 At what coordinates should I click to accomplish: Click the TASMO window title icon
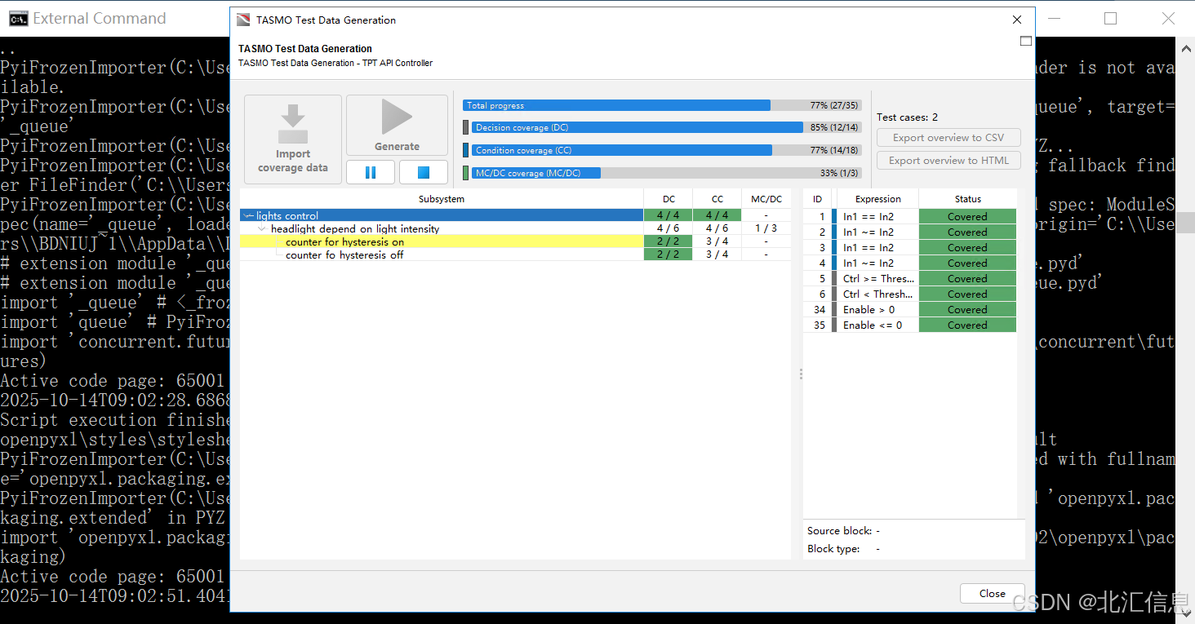click(243, 20)
